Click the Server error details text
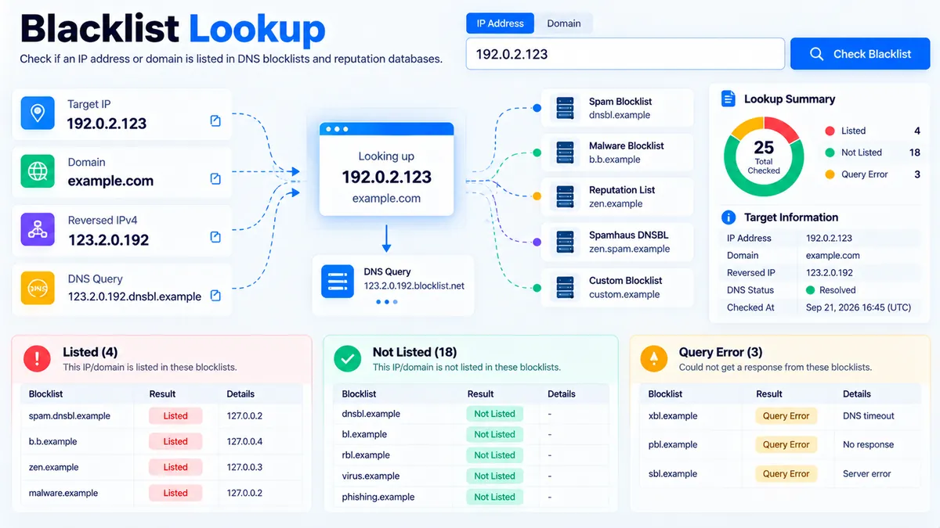The height and width of the screenshot is (528, 940). tap(867, 473)
